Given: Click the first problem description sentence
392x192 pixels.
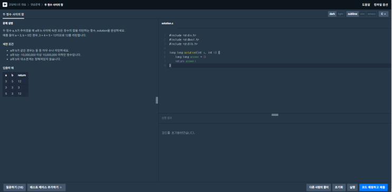Looking at the screenshot, I should (64, 31).
